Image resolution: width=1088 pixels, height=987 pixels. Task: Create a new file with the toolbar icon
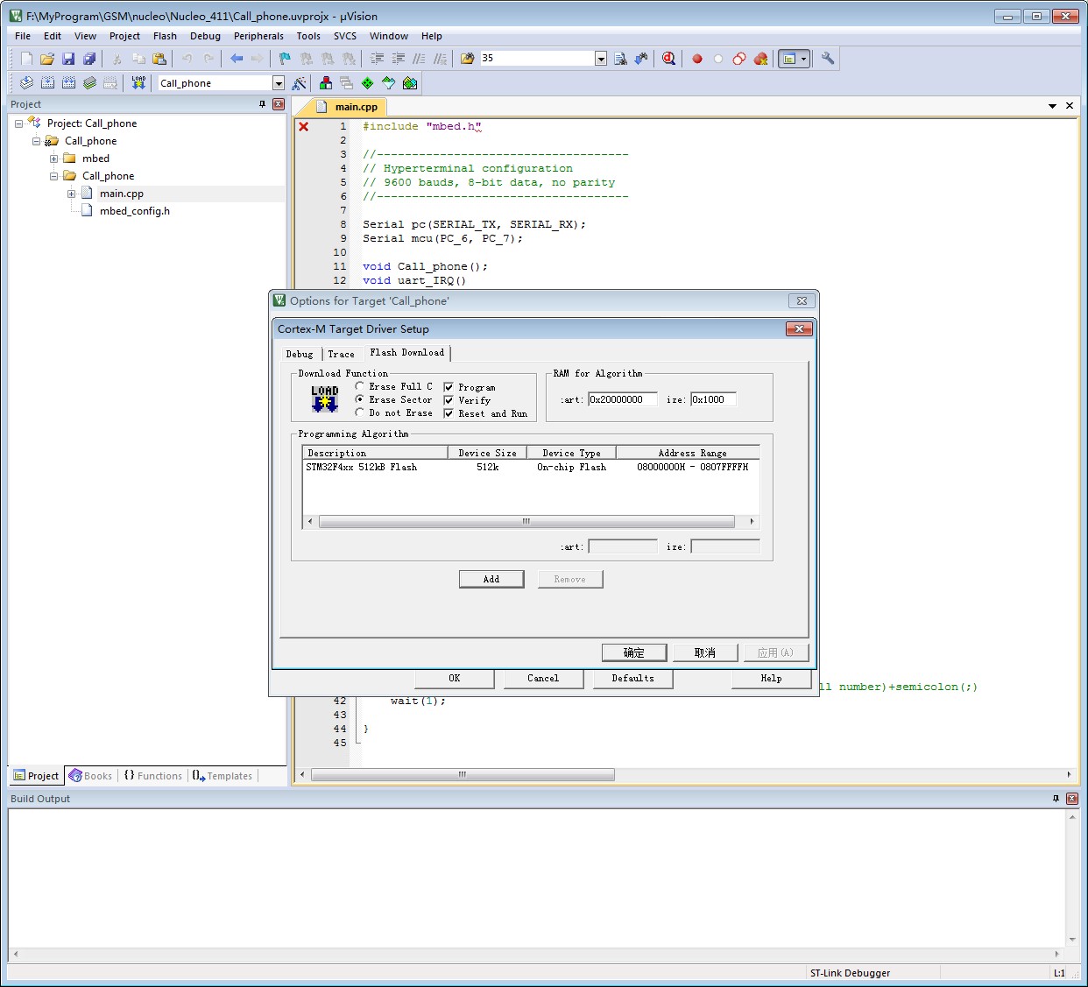[x=26, y=59]
